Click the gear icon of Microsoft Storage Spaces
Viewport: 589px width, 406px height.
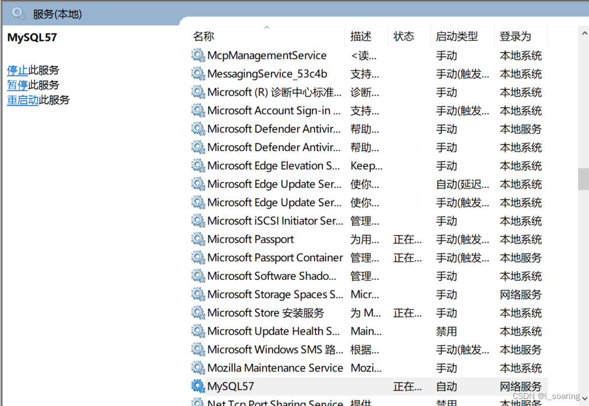coord(198,294)
